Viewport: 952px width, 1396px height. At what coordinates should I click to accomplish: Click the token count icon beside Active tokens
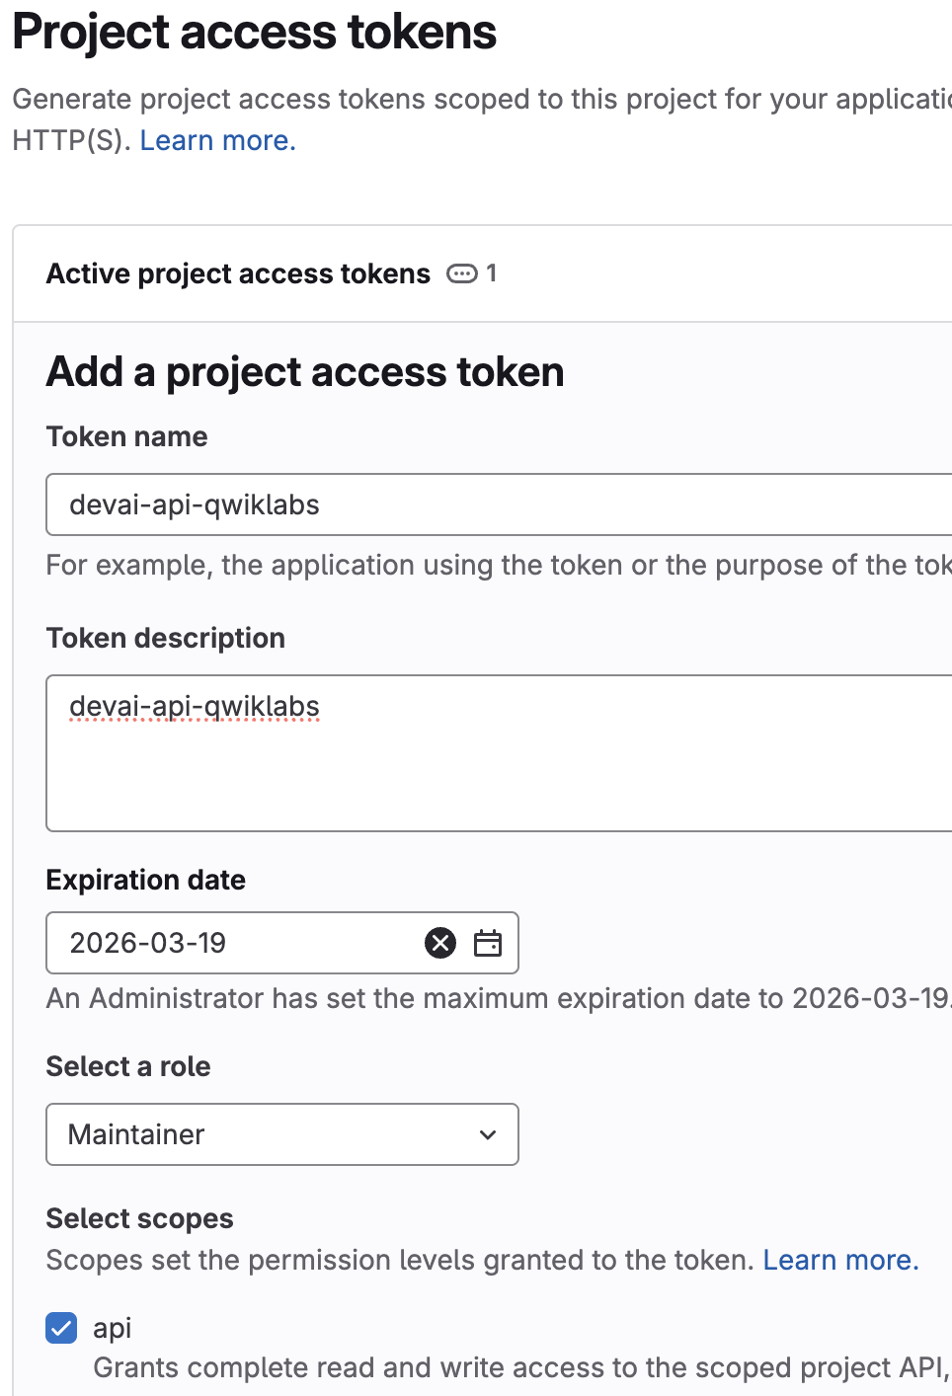pyautogui.click(x=461, y=273)
